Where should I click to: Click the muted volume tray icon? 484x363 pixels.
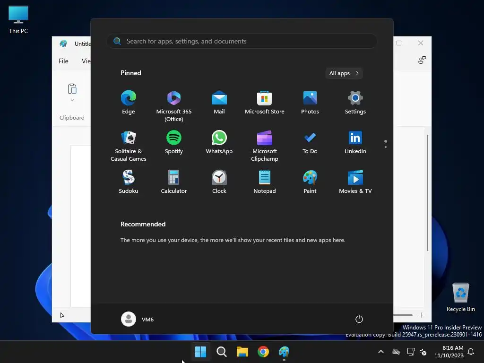click(x=423, y=352)
